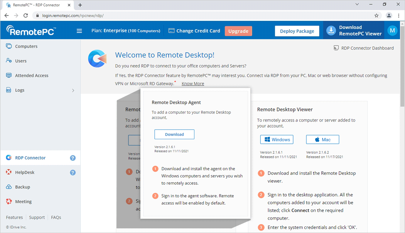Click Change Credit Card link
Screen dimensions: 405x233
pyautogui.click(x=194, y=31)
